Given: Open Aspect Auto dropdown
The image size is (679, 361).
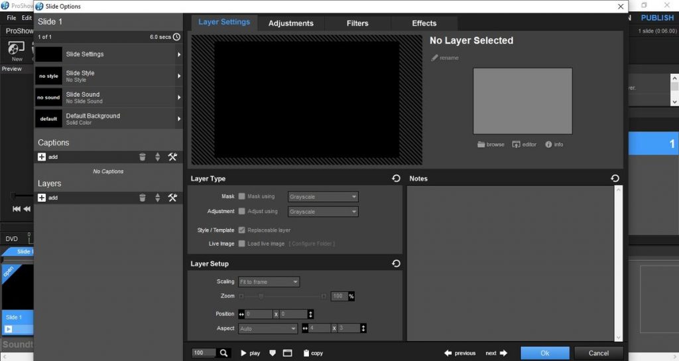Looking at the screenshot, I should point(268,328).
